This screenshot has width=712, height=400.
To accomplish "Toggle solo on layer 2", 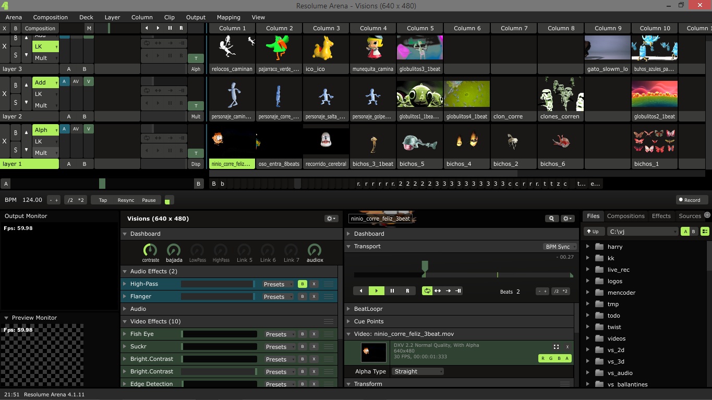I will point(15,103).
